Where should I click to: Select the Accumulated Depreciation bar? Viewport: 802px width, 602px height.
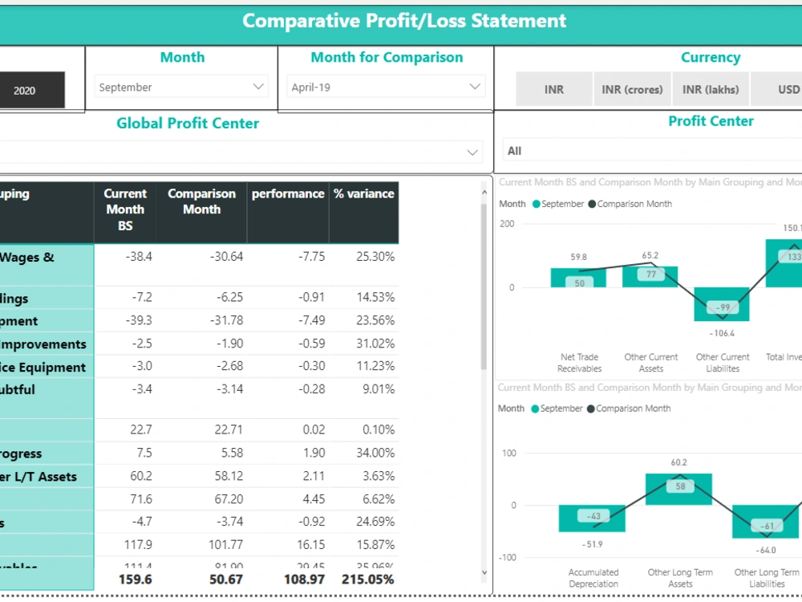593,517
